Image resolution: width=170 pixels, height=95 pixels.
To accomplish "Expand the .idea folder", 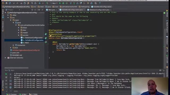I will (8, 15).
